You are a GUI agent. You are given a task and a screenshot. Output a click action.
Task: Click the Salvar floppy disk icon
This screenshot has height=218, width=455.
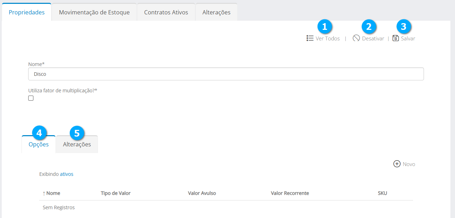[x=395, y=38]
